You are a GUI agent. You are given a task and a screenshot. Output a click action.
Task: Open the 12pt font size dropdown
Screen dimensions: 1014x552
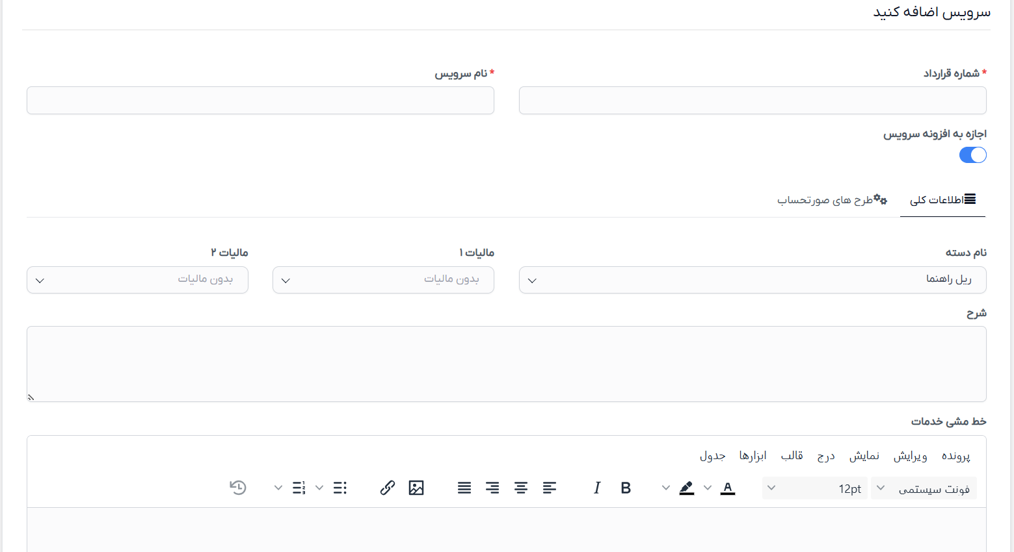[815, 488]
